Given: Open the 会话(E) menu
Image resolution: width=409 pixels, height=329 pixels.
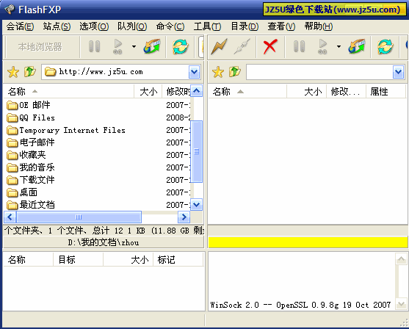Looking at the screenshot, I should pyautogui.click(x=20, y=26).
